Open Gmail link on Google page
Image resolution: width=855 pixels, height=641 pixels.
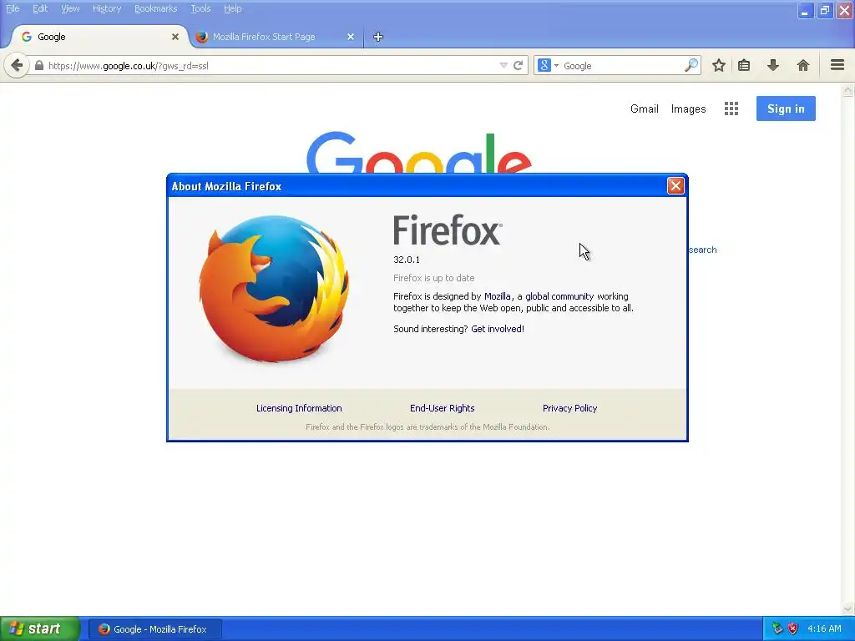(644, 109)
